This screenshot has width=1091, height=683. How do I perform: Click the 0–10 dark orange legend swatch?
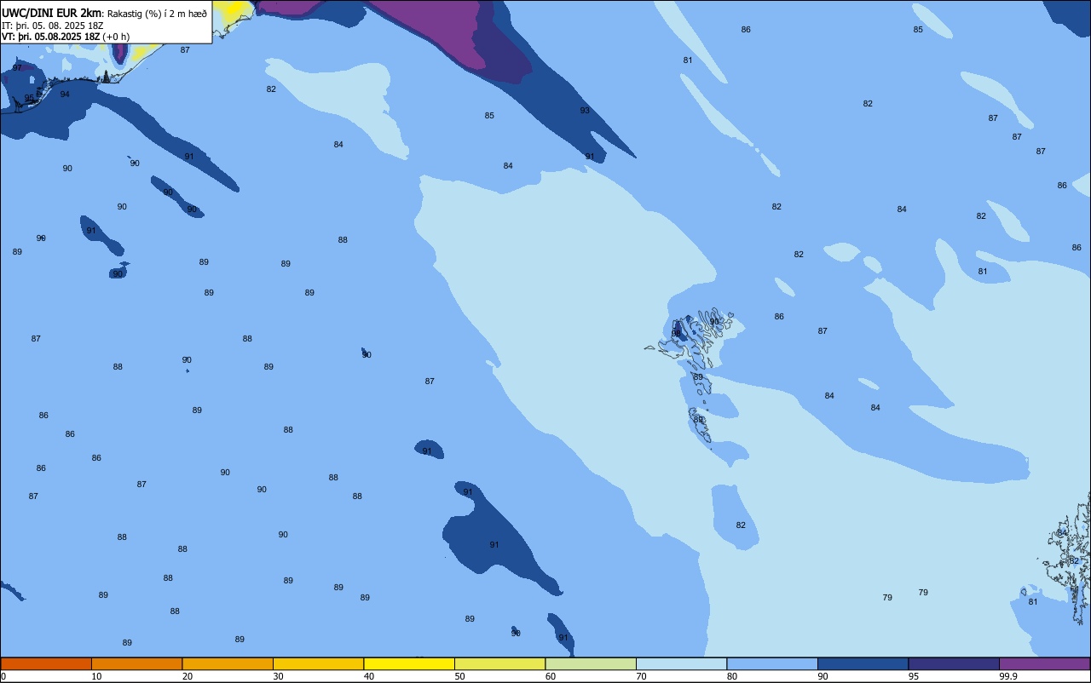pyautogui.click(x=46, y=663)
